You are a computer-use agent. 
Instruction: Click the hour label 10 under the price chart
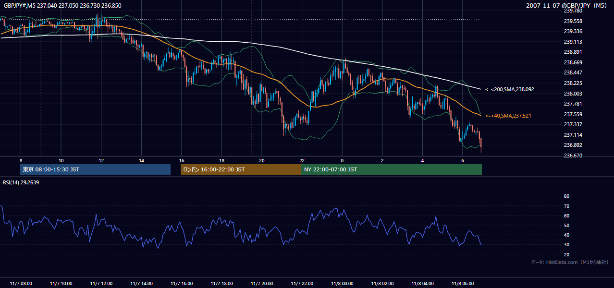[x=61, y=160]
